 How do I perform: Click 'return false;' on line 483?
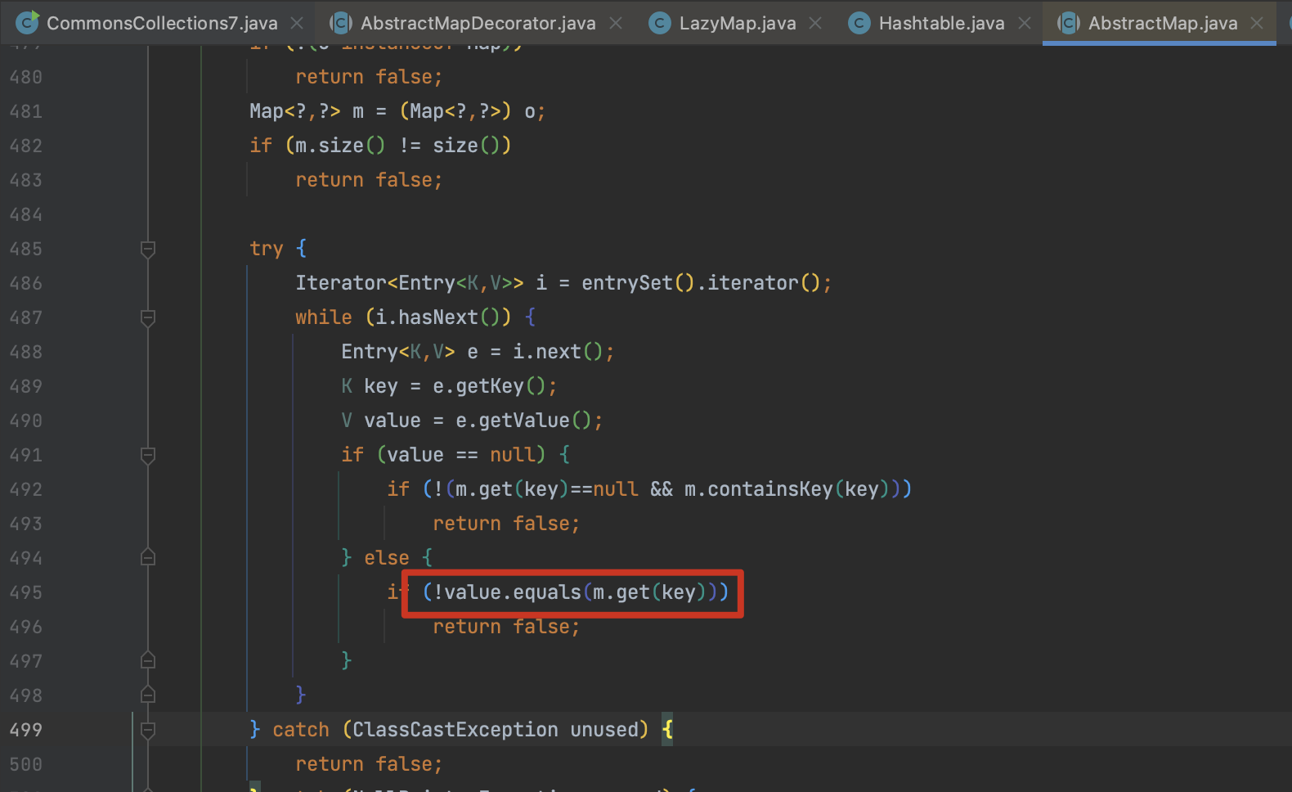click(x=369, y=180)
